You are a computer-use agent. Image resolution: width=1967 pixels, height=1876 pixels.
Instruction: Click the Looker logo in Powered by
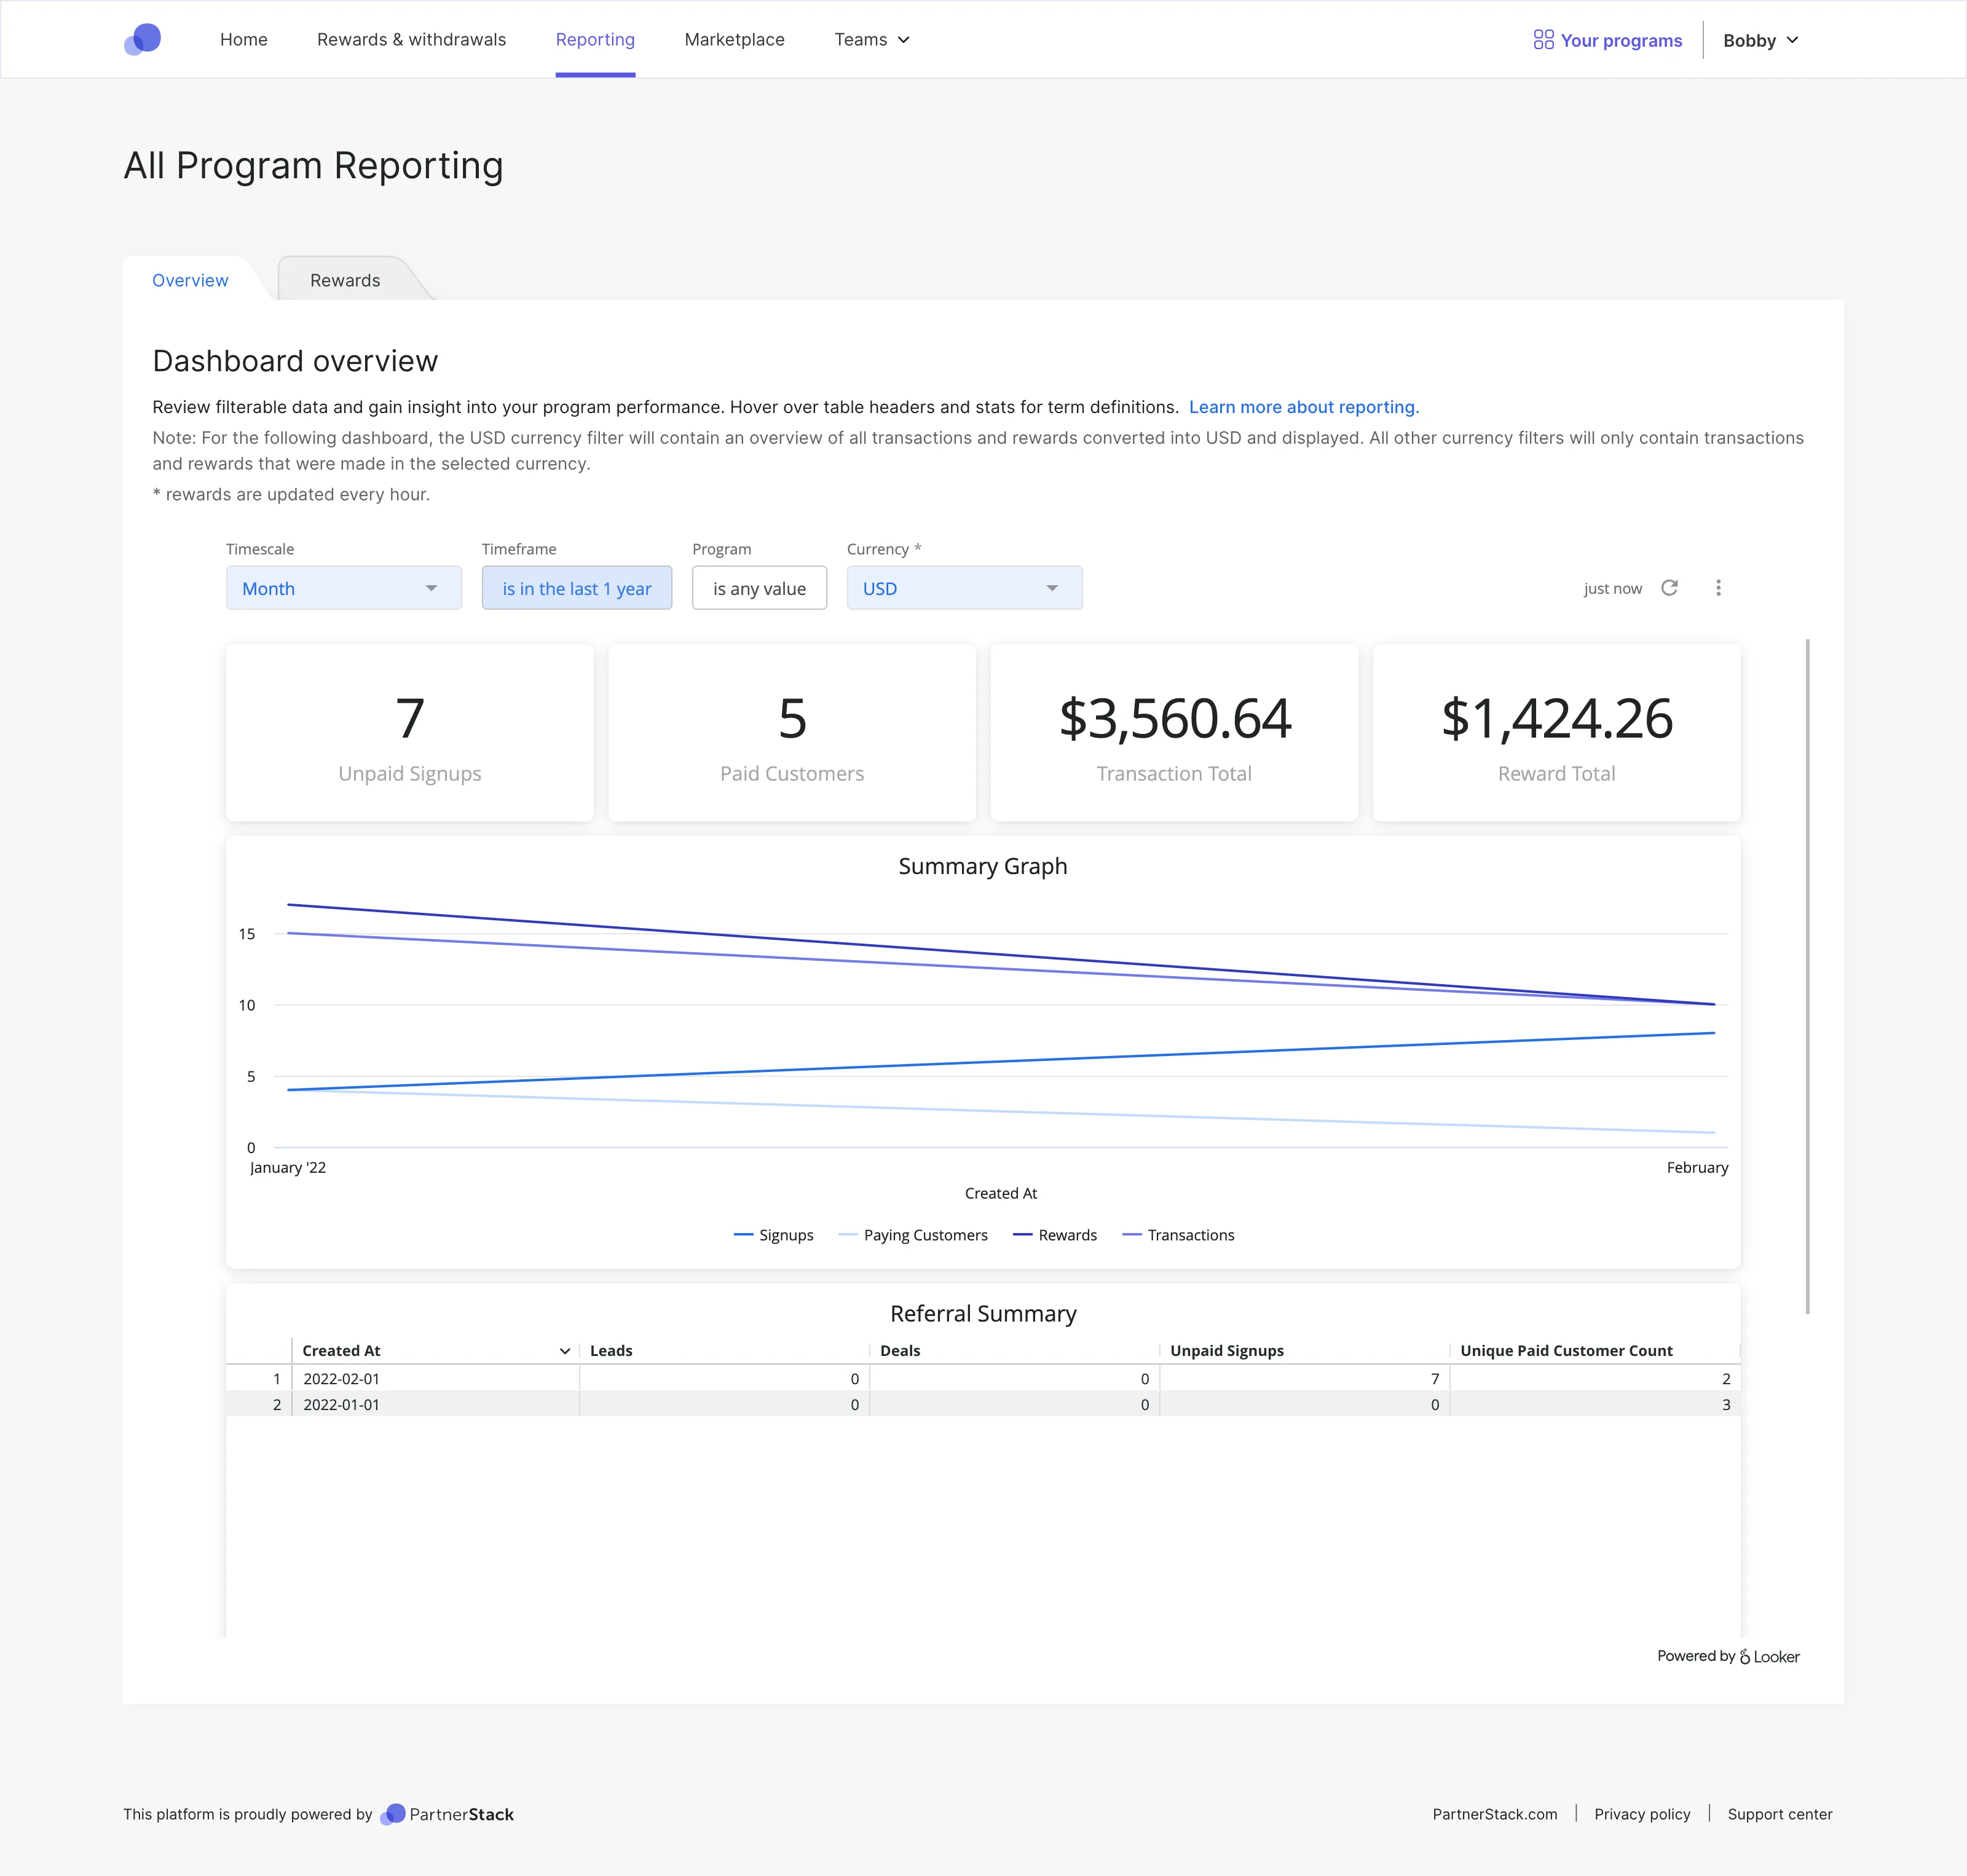1769,1657
